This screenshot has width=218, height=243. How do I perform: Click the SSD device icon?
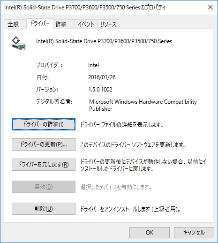19,44
